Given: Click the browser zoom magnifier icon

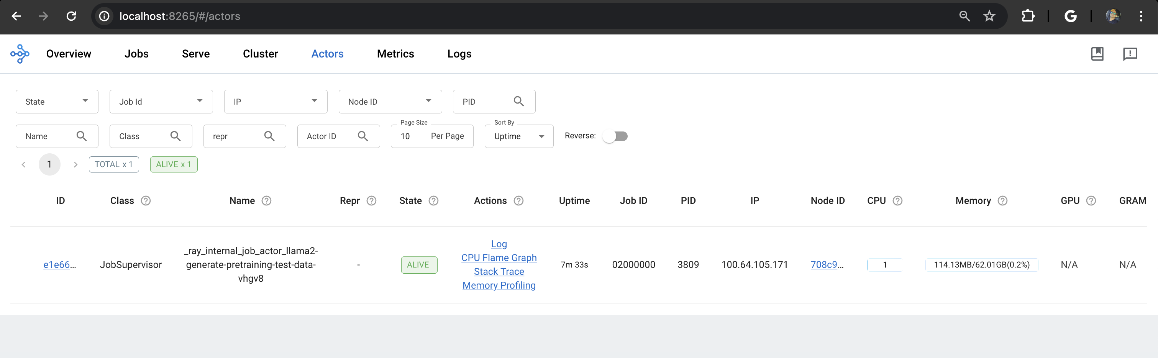Looking at the screenshot, I should click(964, 16).
